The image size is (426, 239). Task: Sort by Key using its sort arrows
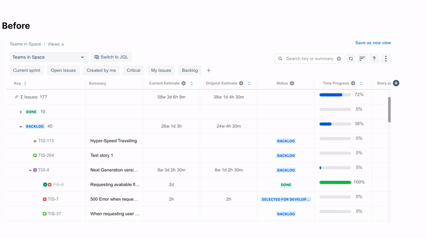[x=25, y=83]
